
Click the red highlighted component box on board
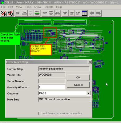50,32
